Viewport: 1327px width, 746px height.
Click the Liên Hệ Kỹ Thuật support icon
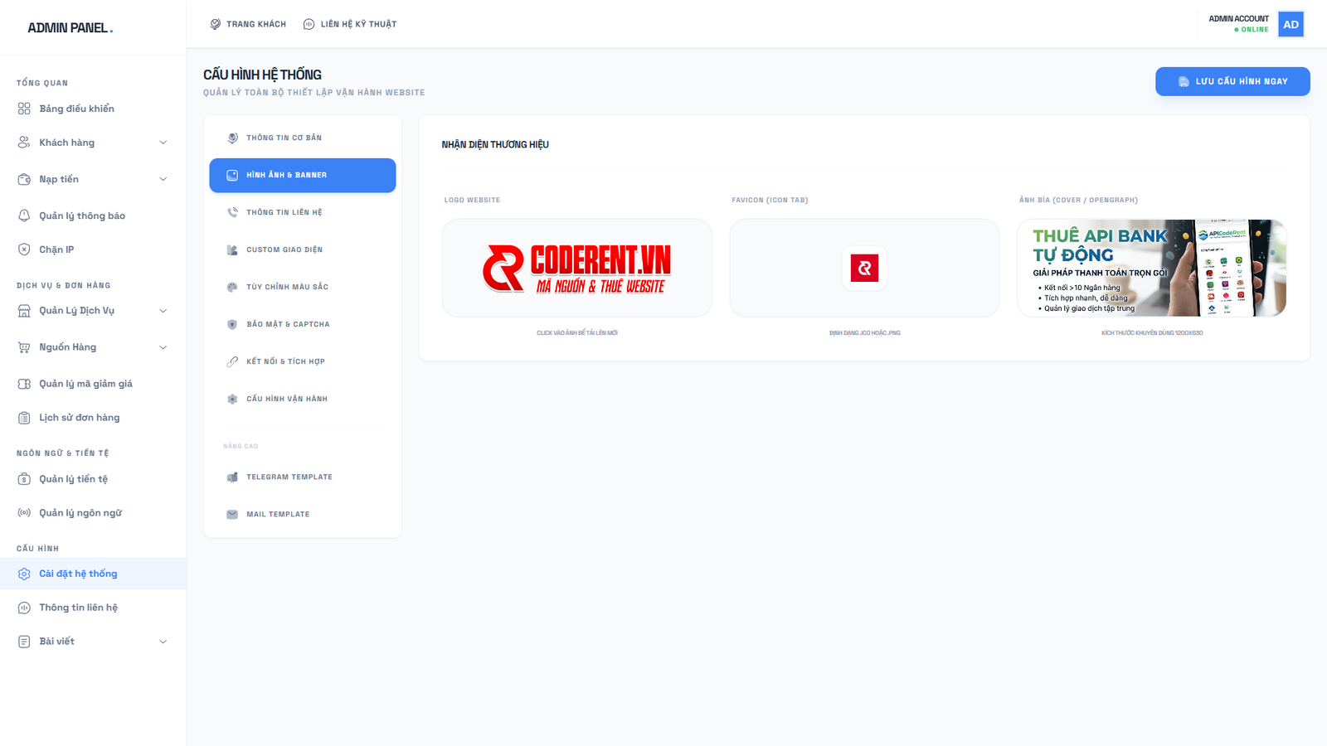tap(309, 24)
